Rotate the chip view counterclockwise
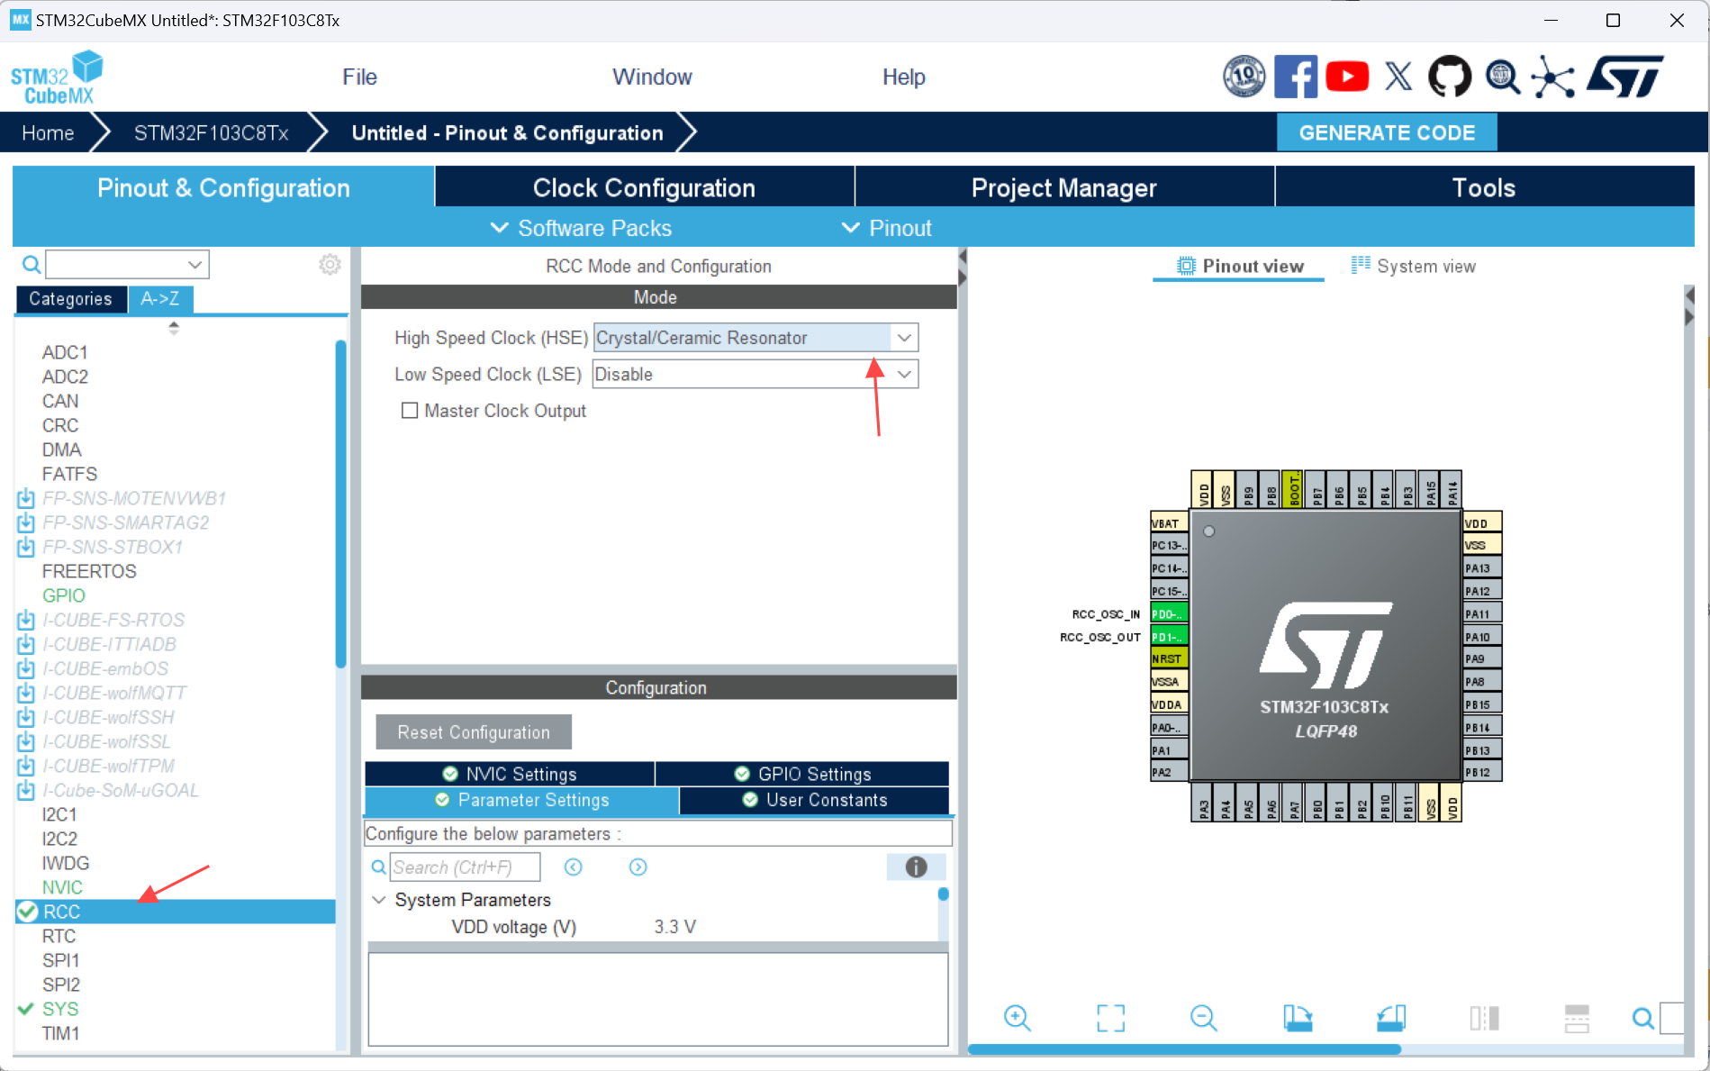The width and height of the screenshot is (1710, 1071). [1391, 1018]
